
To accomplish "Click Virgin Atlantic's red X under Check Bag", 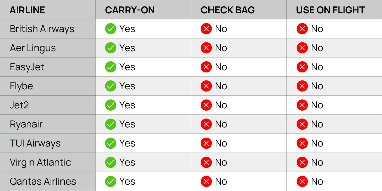I will pyautogui.click(x=206, y=162).
